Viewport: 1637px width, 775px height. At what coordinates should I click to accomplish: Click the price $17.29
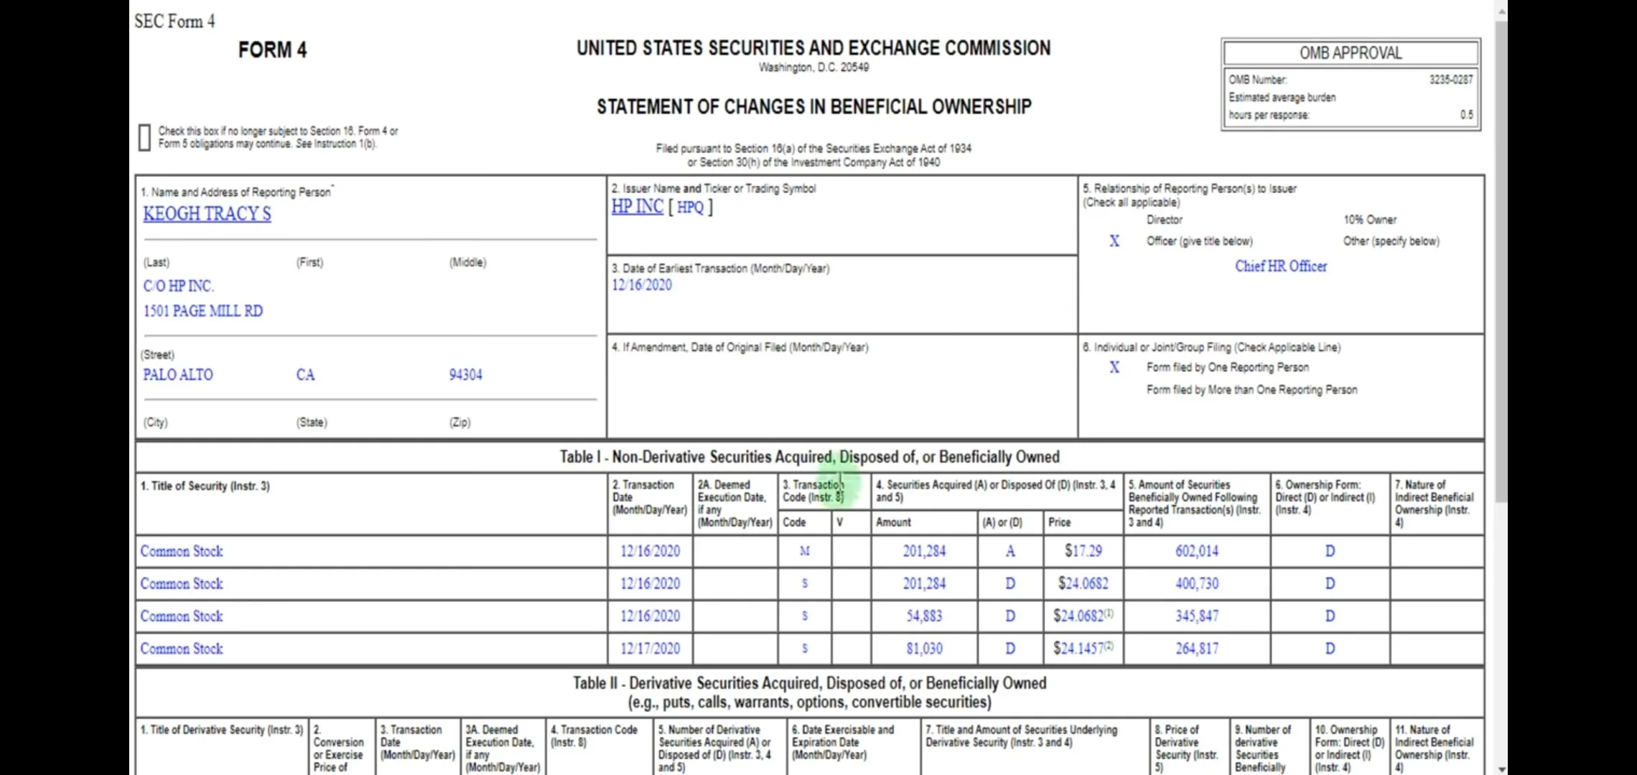pos(1083,551)
